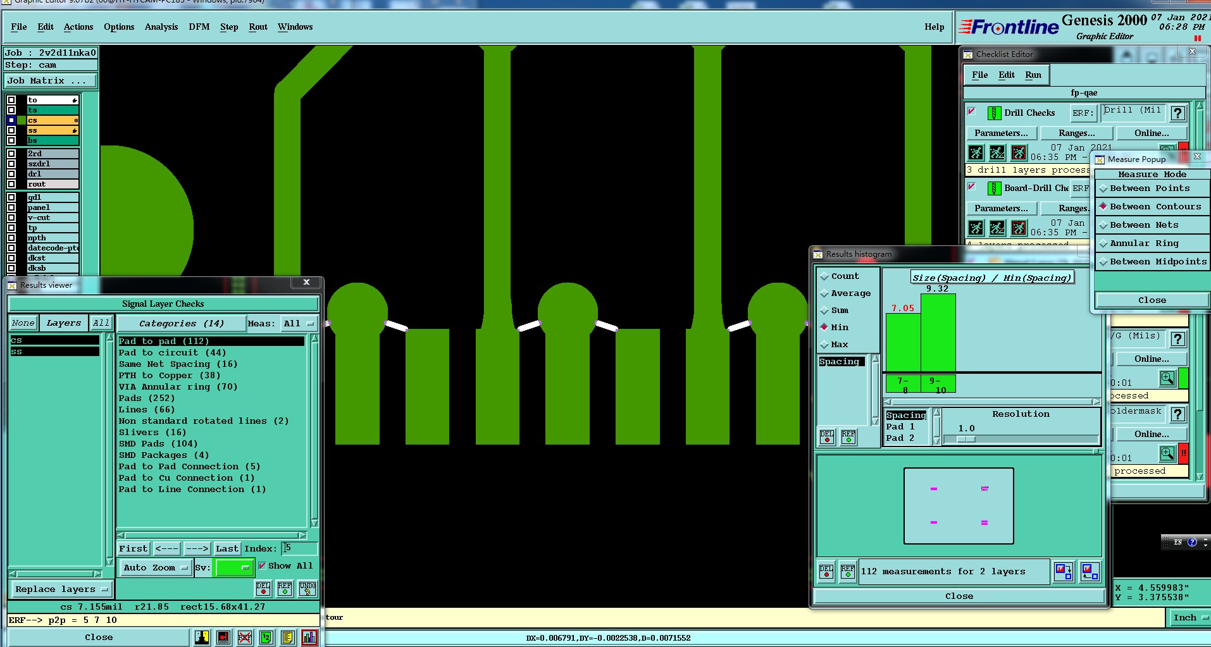Click REF icon under histogram Spacing list
The image size is (1211, 647).
click(848, 437)
